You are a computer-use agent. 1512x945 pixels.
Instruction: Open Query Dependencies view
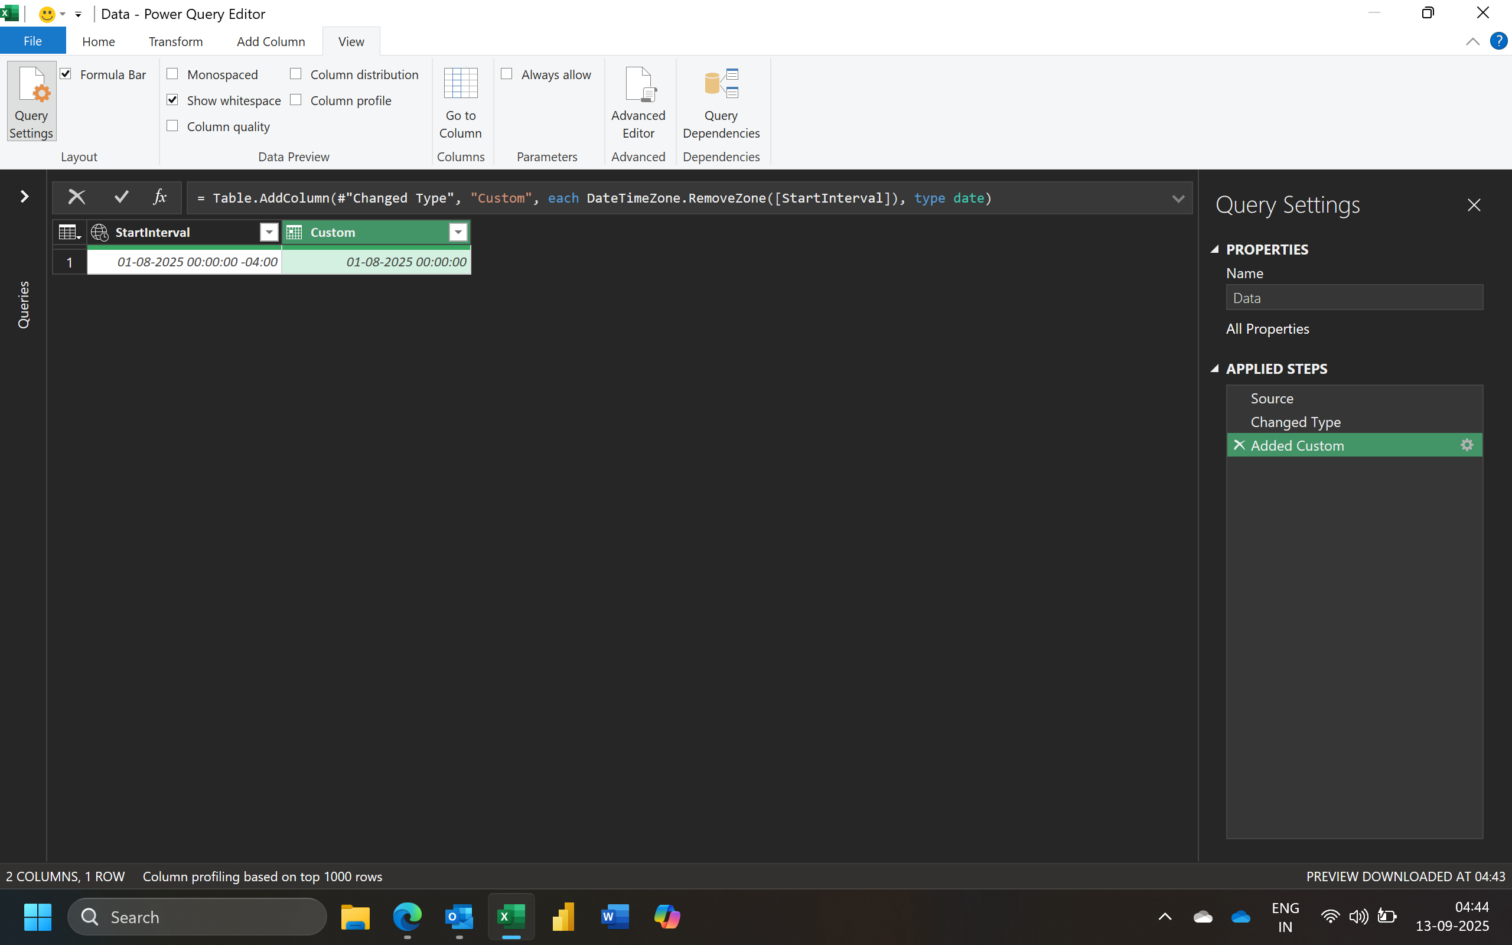[x=721, y=102]
